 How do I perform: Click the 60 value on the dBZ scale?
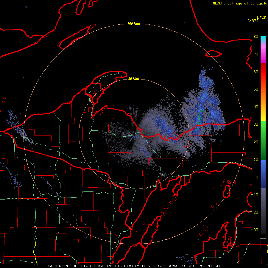(x=256, y=71)
